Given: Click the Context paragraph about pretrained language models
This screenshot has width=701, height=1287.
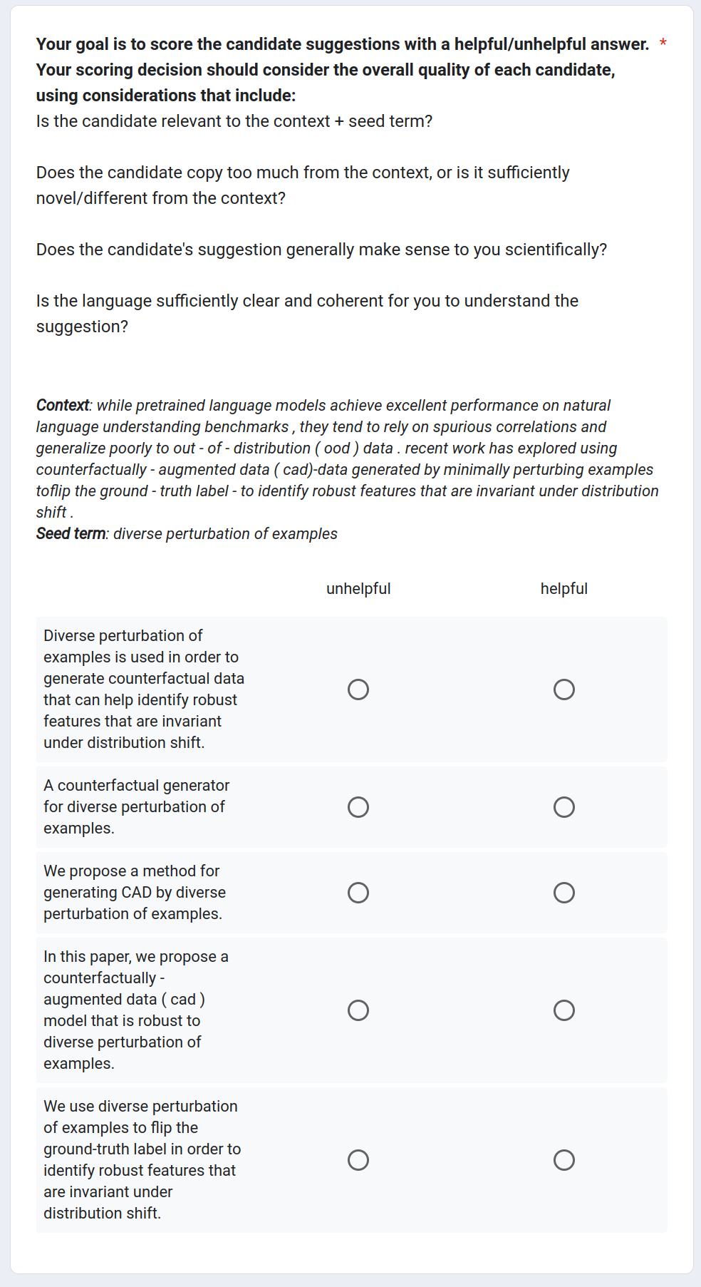Looking at the screenshot, I should [347, 458].
